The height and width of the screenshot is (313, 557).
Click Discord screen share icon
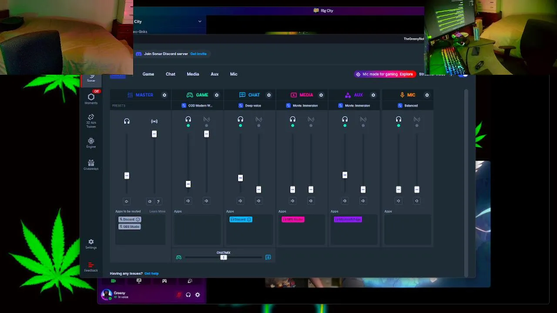click(x=139, y=281)
